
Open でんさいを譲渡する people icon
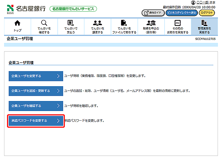pos(98,23)
